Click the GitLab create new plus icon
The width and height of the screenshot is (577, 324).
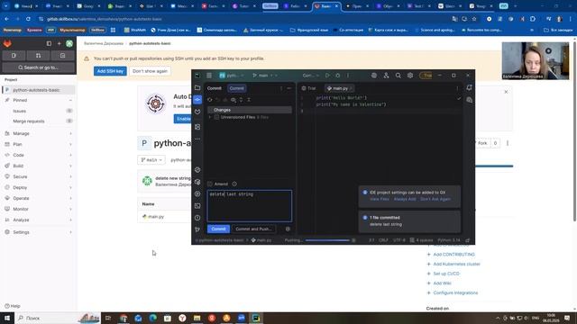click(x=59, y=43)
